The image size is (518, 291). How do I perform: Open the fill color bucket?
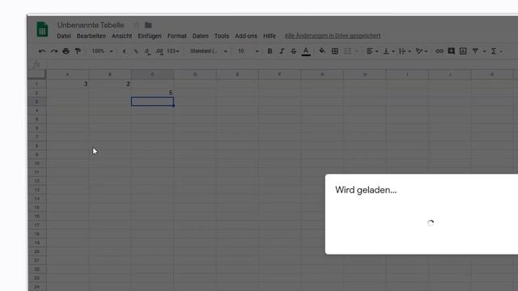(322, 51)
